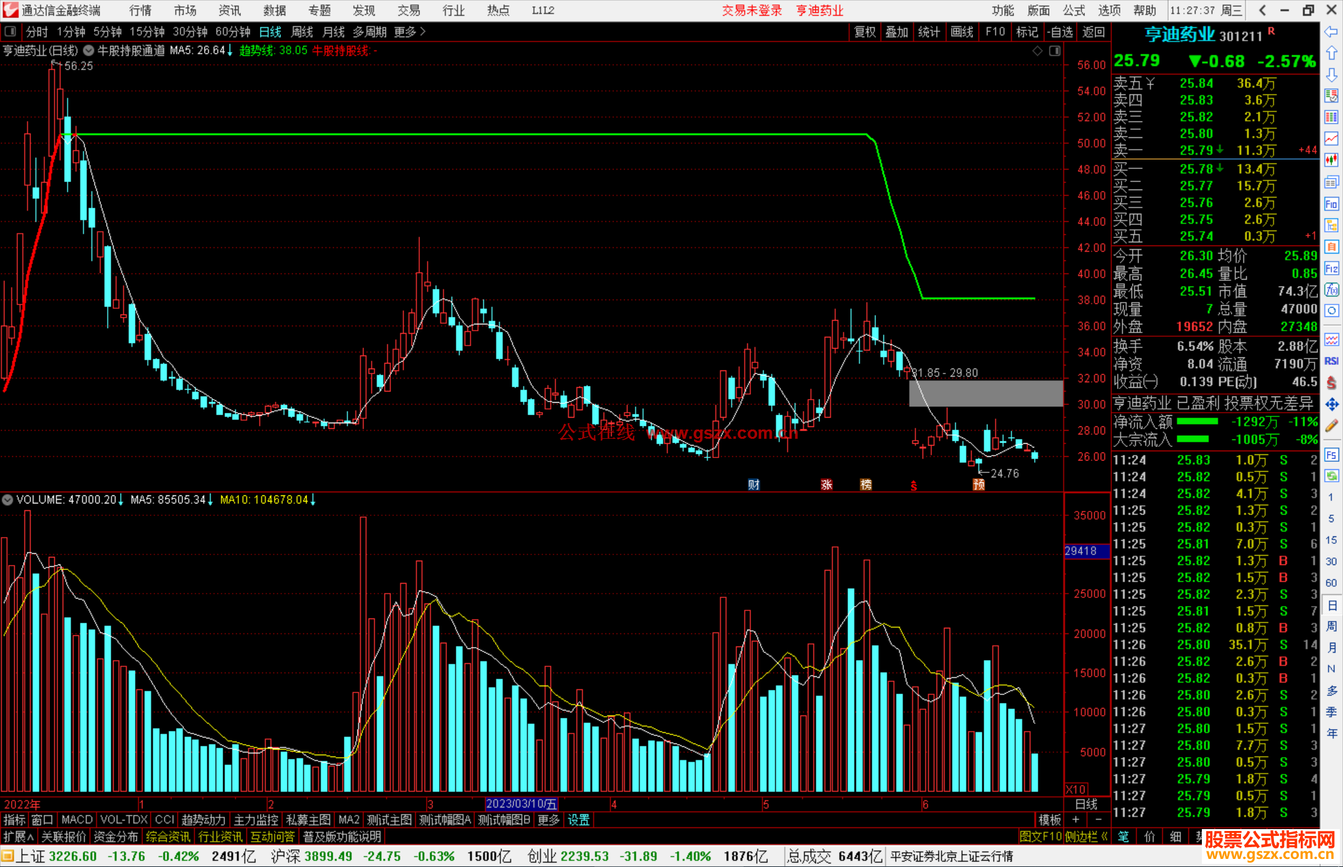Image resolution: width=1343 pixels, height=867 pixels.
Task: Open the candlestick chart sidebar icon
Action: 1331,160
